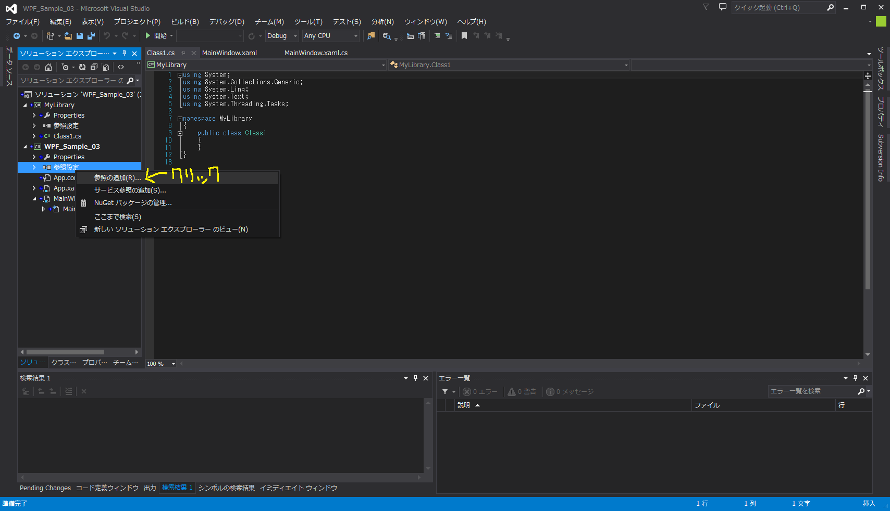The image size is (890, 511).
Task: Toggle 0 警告 filter button
Action: [x=522, y=392]
